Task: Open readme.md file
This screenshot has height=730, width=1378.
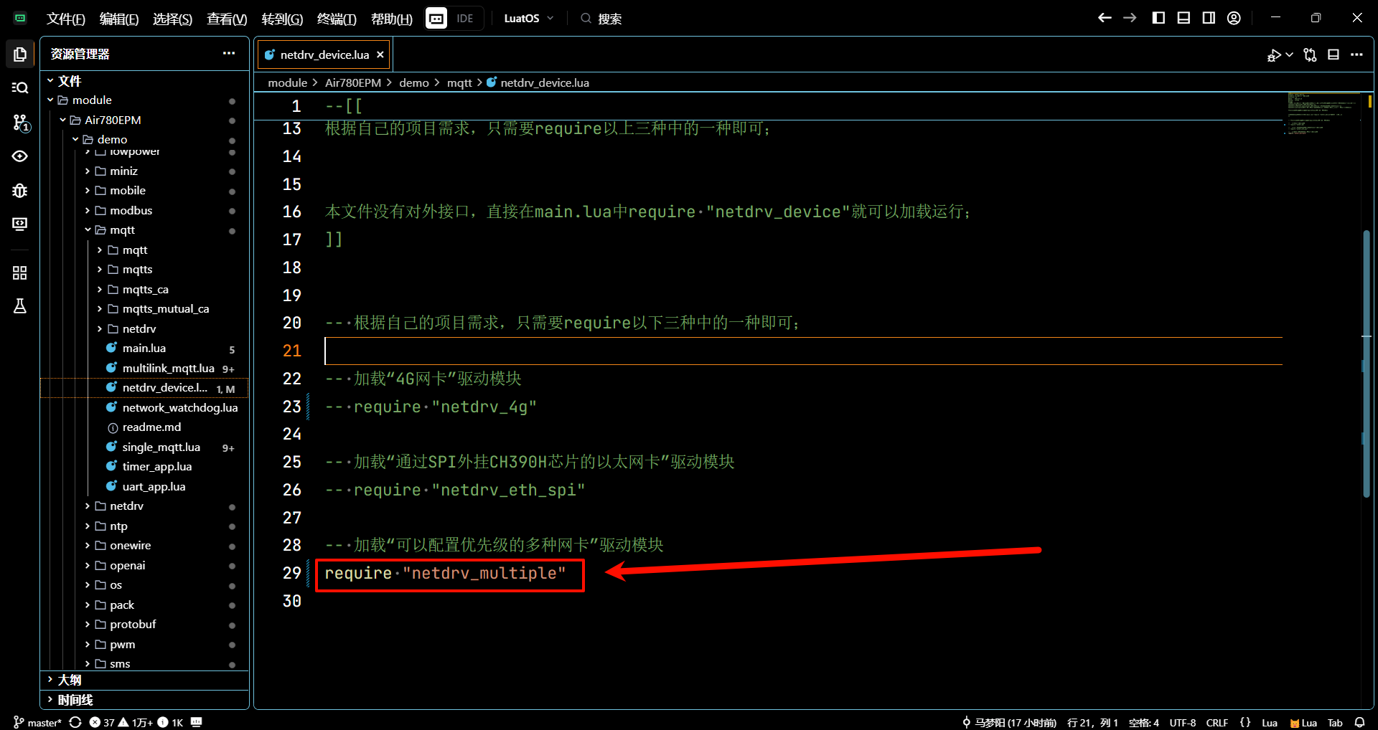Action: pos(144,427)
